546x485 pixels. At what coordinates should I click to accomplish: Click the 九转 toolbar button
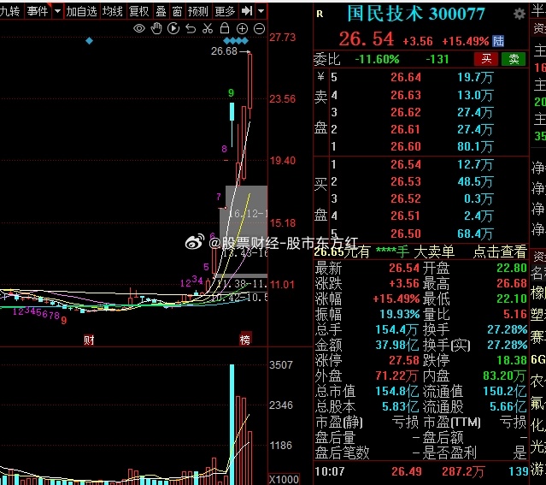click(x=9, y=11)
